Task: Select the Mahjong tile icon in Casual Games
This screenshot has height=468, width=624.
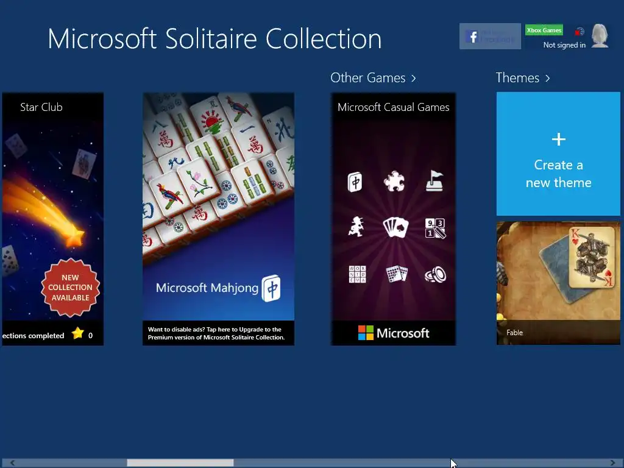Action: tap(355, 182)
